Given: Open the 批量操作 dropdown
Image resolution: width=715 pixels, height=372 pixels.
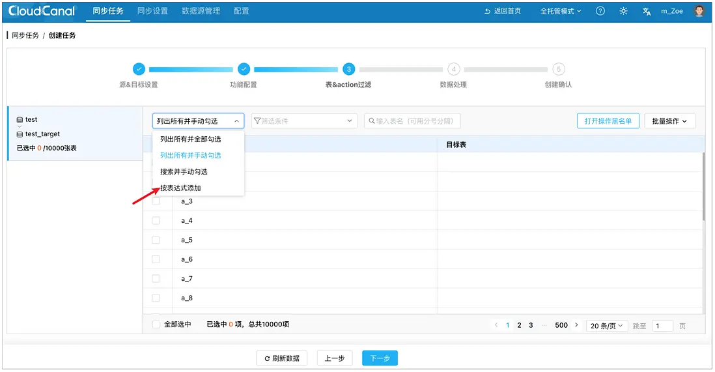Looking at the screenshot, I should [669, 121].
